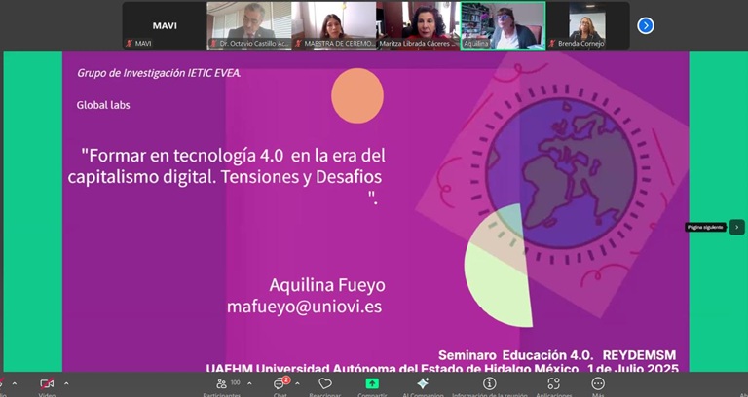Toggle the Video camera button
Viewport: 748px width, 397px height.
coord(47,383)
